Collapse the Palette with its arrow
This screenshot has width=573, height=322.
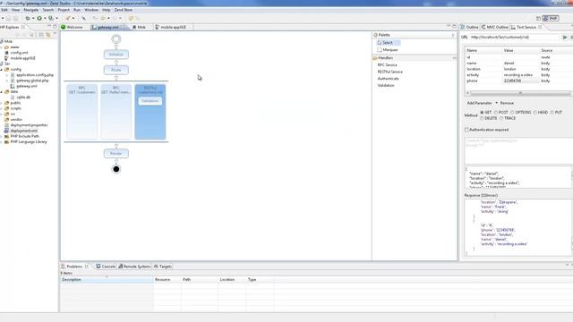(x=453, y=35)
